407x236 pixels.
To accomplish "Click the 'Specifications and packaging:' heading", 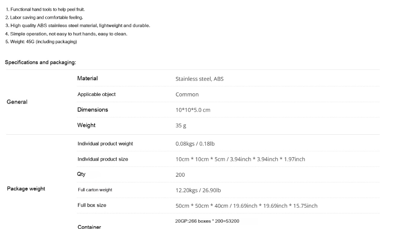I will pos(41,62).
